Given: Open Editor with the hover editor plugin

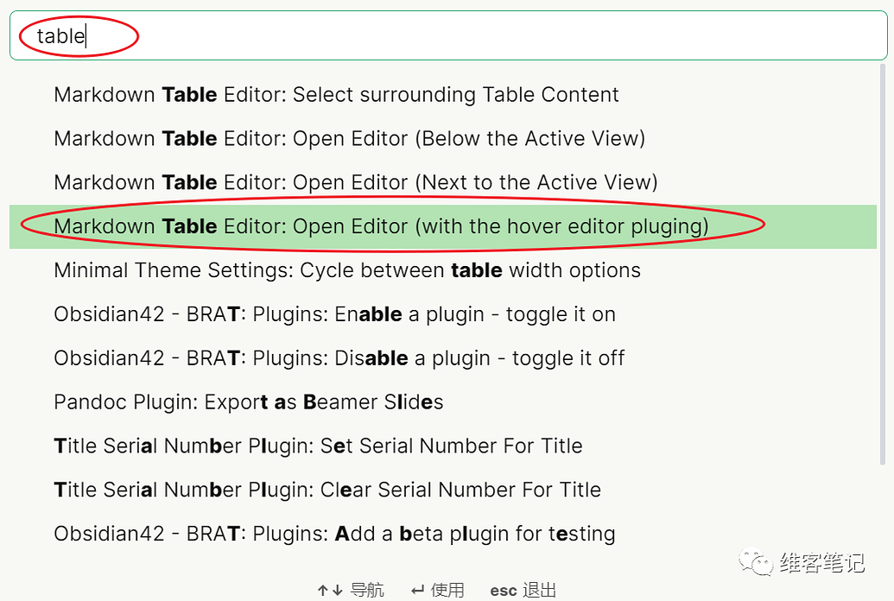Looking at the screenshot, I should [x=381, y=226].
